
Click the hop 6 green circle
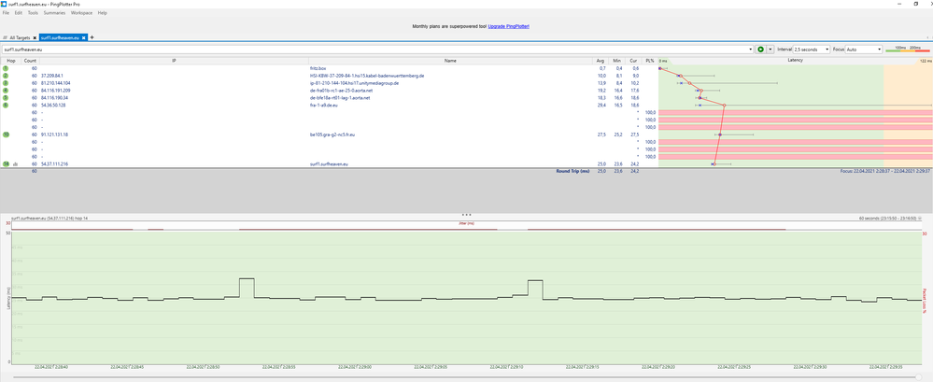pyautogui.click(x=6, y=105)
